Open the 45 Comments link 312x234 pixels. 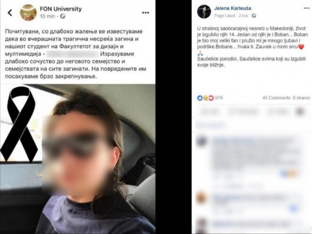click(x=276, y=98)
